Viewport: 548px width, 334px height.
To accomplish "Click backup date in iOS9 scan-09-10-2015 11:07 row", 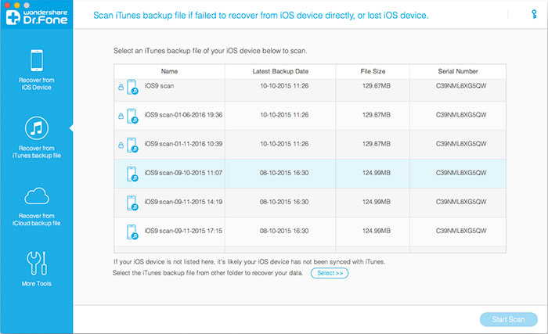I will tap(284, 173).
